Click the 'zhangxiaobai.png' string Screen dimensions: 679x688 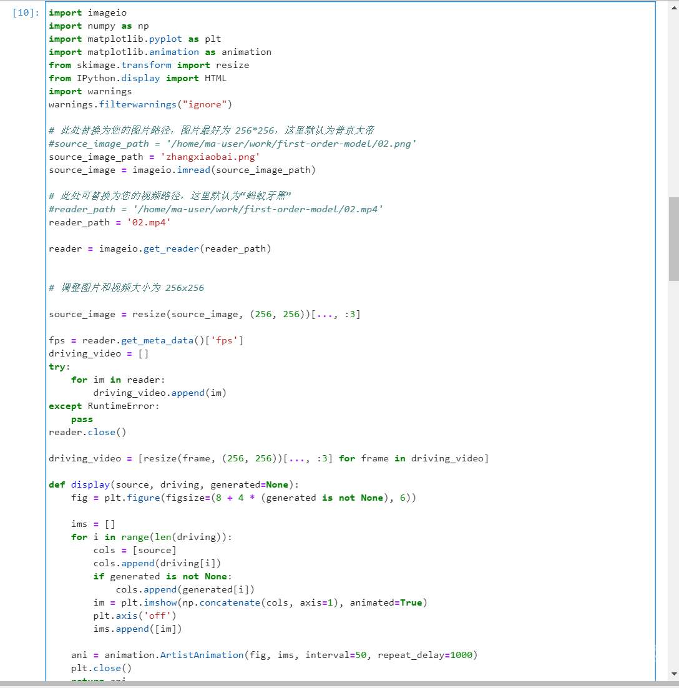pos(210,157)
